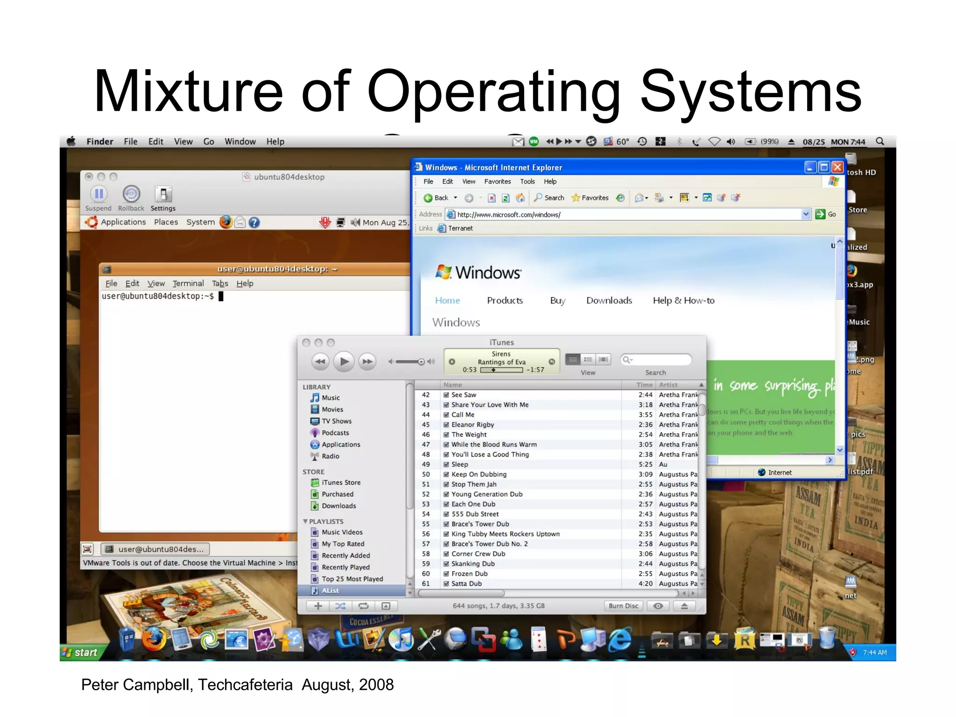Image resolution: width=956 pixels, height=717 pixels.
Task: Click the iTunes play button
Action: click(344, 361)
